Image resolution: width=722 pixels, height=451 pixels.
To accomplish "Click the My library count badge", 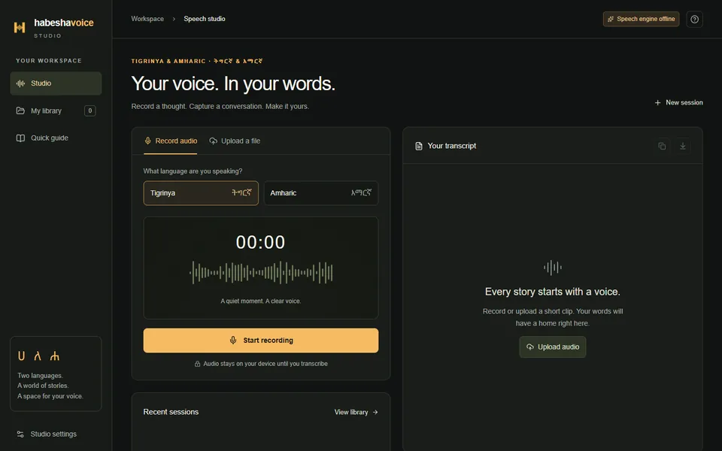I will (x=89, y=111).
